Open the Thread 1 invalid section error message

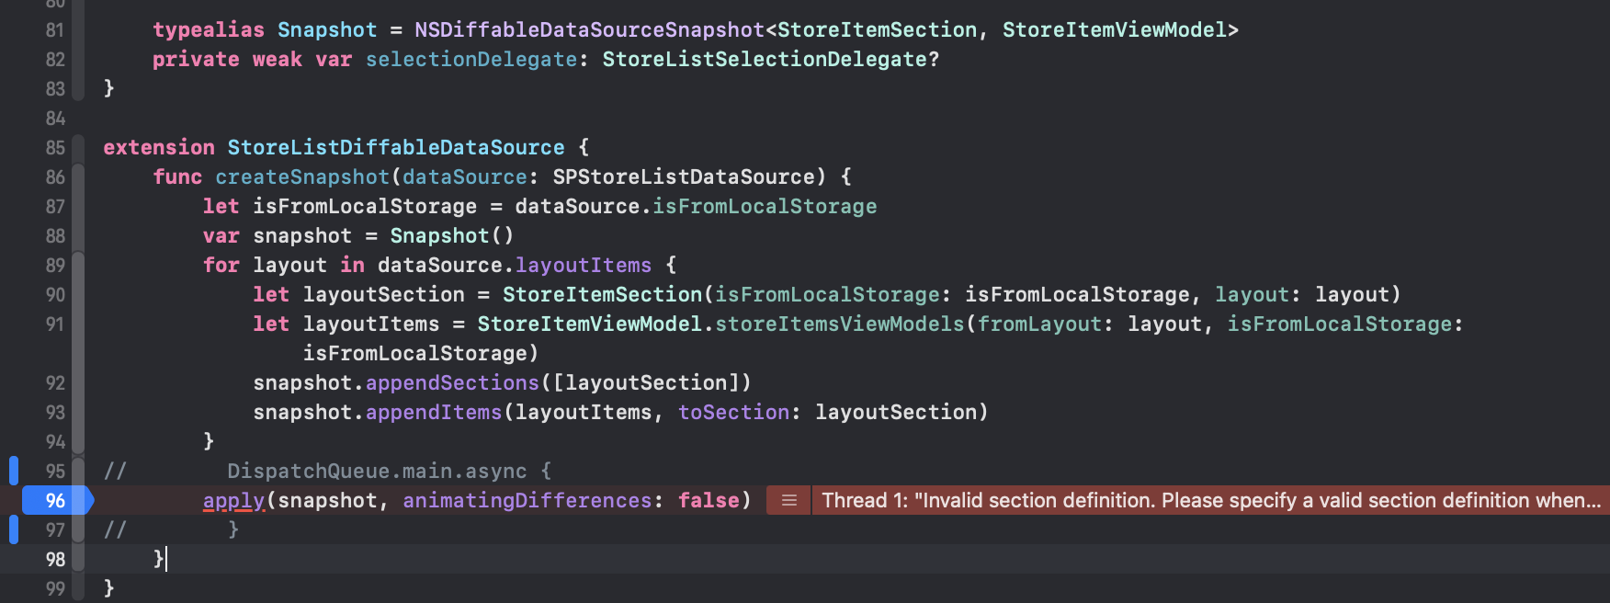click(x=1209, y=500)
